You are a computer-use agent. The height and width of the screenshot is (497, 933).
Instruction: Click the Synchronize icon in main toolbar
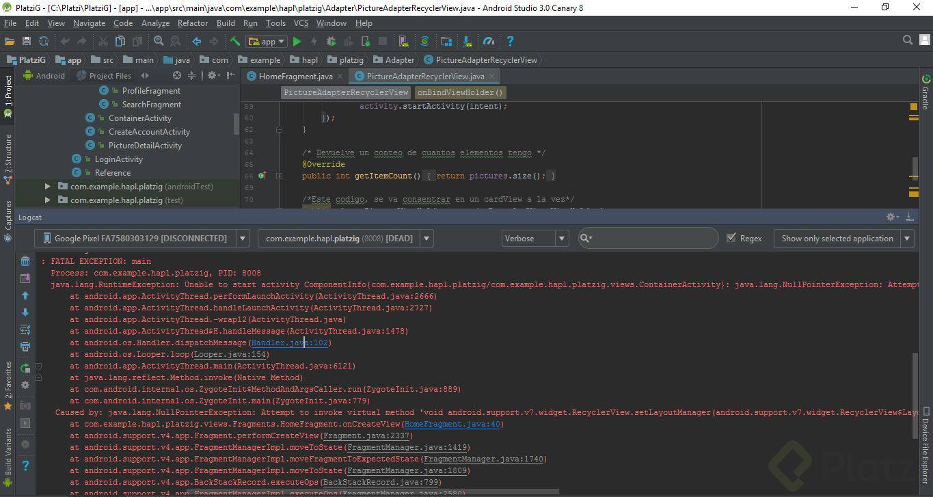44,42
